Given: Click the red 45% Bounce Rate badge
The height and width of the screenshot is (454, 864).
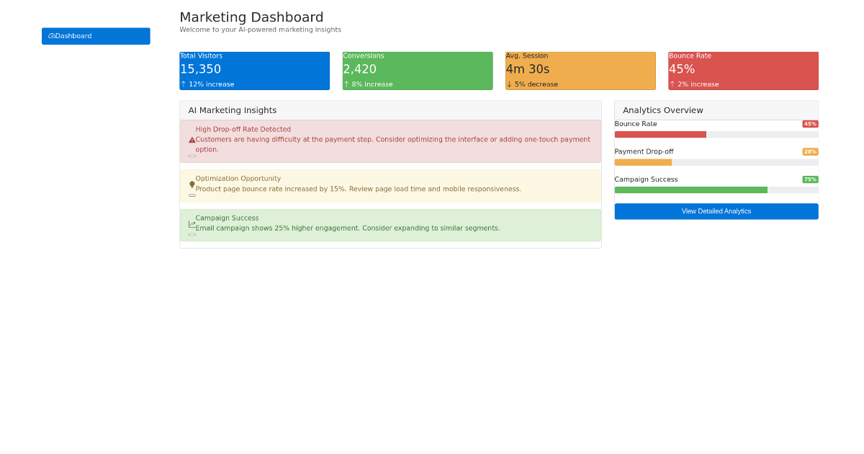Looking at the screenshot, I should (811, 123).
